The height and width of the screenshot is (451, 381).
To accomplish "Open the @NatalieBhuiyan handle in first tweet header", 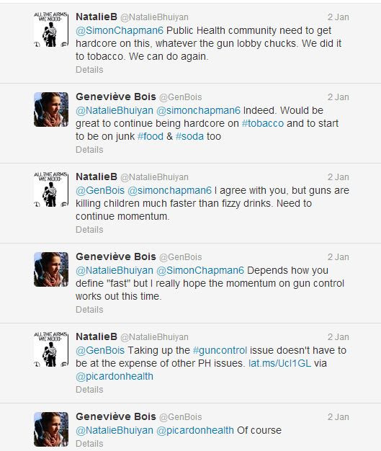I will click(x=154, y=17).
